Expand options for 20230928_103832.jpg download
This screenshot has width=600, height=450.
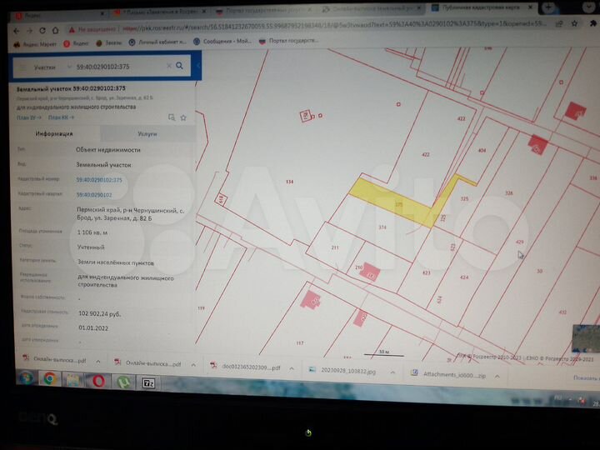[x=392, y=372]
